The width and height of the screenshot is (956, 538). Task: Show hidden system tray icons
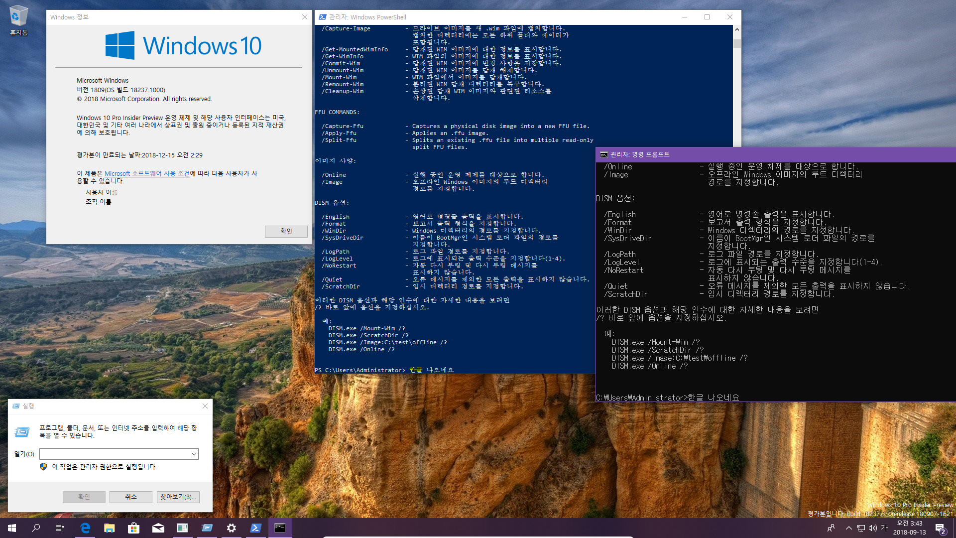tap(848, 528)
